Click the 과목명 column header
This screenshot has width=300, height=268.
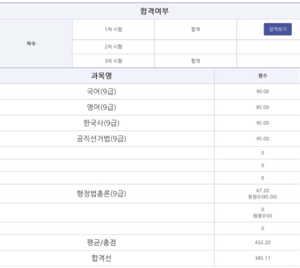pyautogui.click(x=102, y=76)
